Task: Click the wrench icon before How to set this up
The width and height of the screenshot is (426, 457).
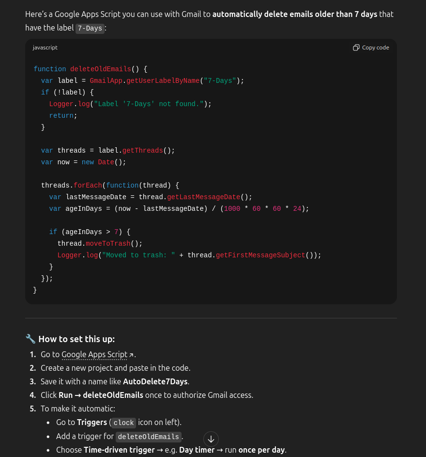Action: 30,339
